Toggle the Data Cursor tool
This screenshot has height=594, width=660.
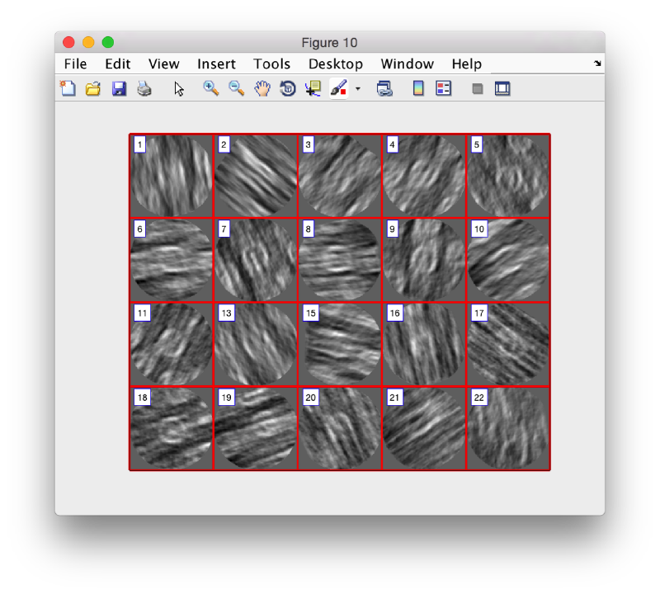click(313, 88)
